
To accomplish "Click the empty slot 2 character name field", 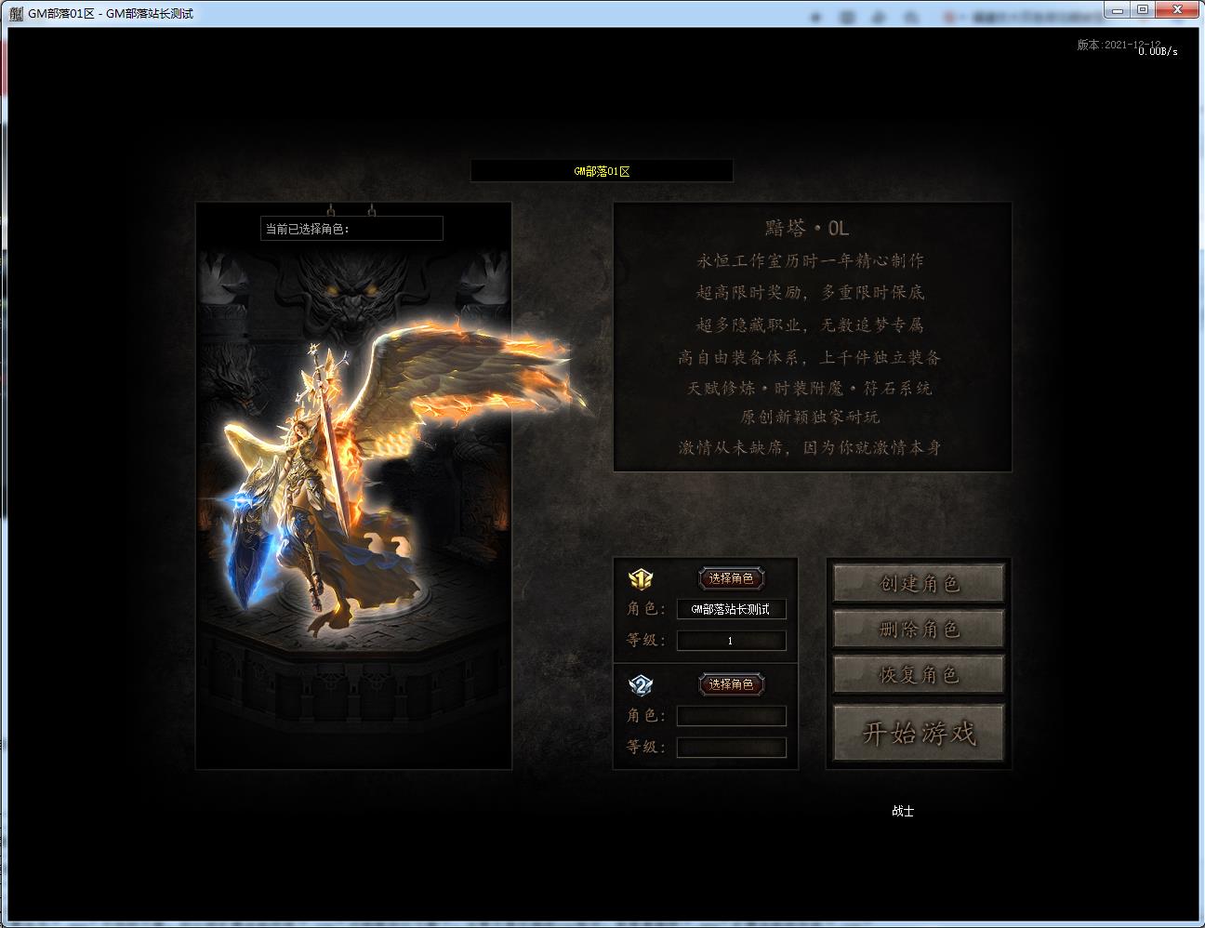I will [731, 716].
